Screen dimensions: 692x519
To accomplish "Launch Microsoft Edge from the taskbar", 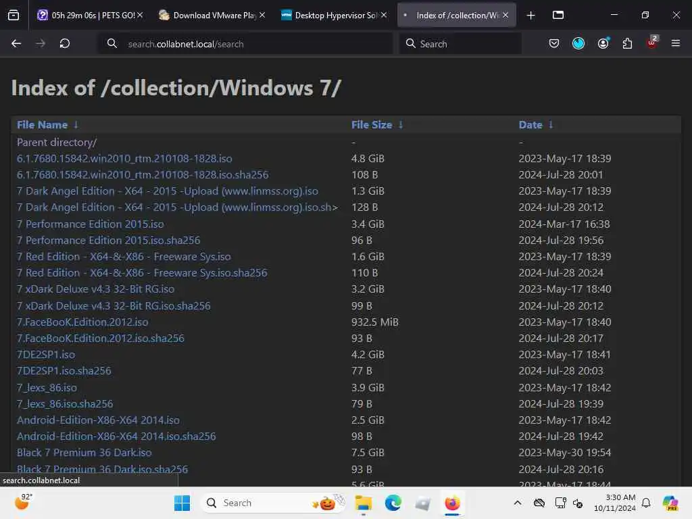I will pos(393,503).
